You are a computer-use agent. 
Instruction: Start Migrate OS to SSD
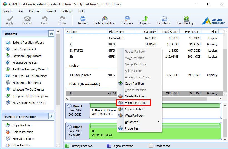pyautogui.click(x=25, y=63)
